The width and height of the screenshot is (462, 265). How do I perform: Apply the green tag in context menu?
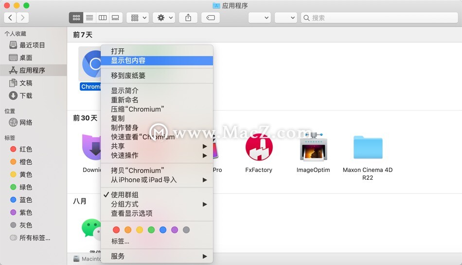click(151, 230)
